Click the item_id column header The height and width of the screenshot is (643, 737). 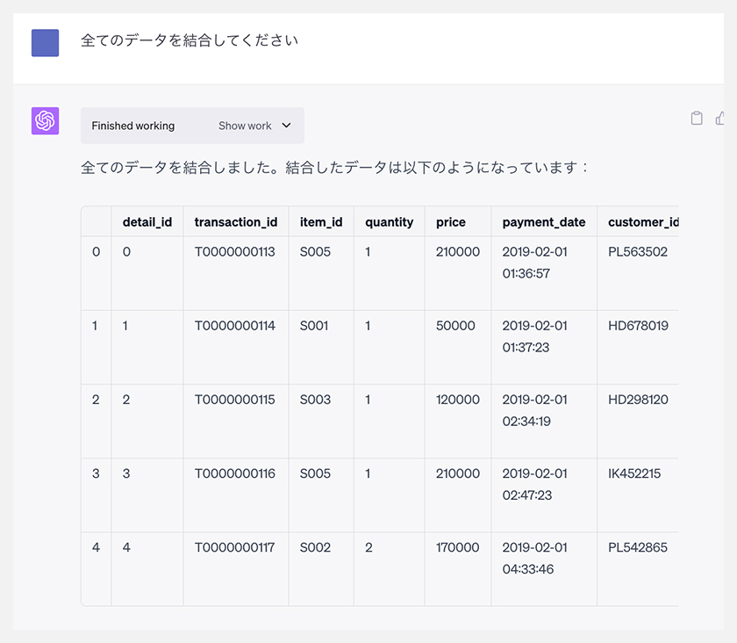pyautogui.click(x=321, y=221)
